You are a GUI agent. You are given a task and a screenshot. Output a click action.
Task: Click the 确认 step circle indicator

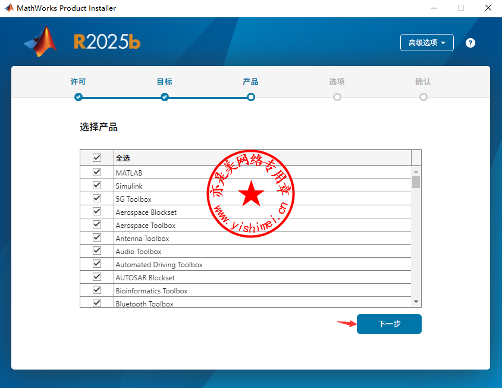(x=423, y=97)
